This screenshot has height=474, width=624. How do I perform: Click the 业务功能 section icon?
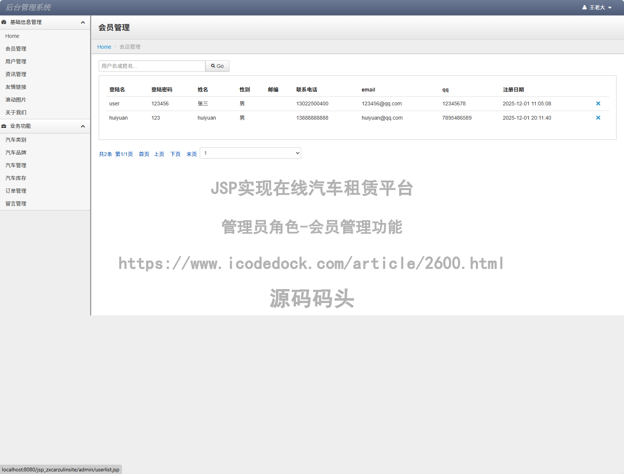click(x=4, y=126)
